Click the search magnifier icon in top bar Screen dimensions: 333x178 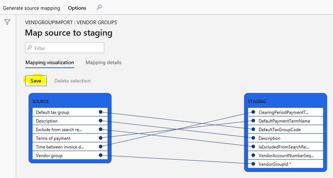coord(99,7)
